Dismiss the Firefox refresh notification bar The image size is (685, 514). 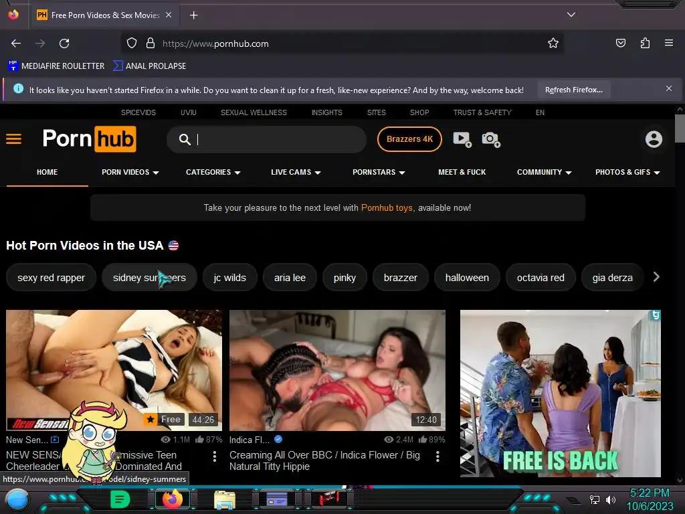(x=669, y=89)
